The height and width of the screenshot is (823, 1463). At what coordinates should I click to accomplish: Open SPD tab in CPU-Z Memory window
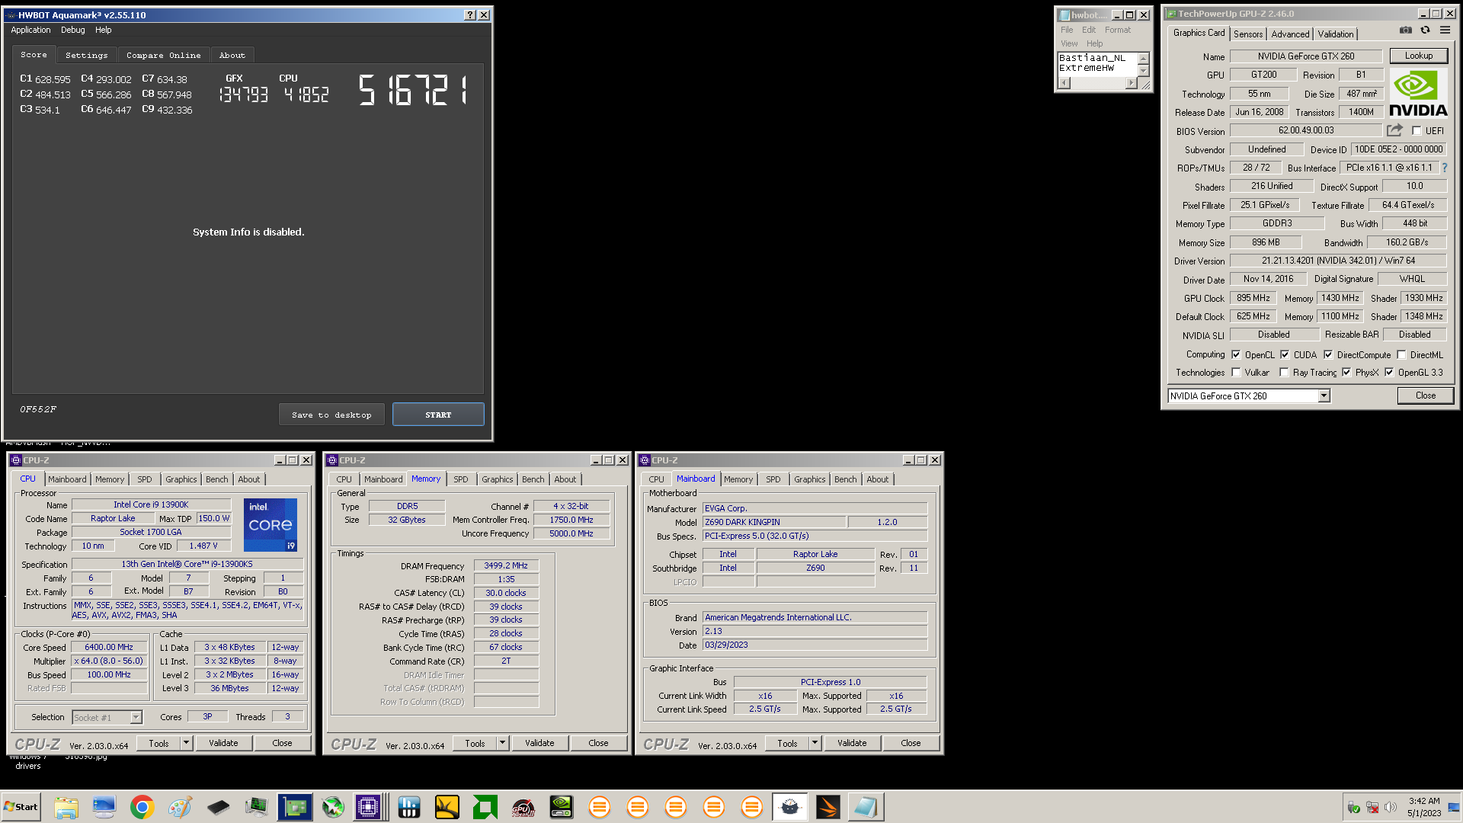(x=461, y=479)
